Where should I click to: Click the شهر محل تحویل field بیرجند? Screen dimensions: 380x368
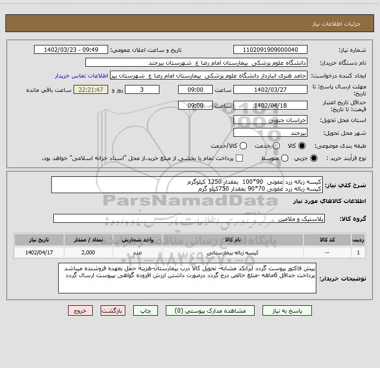click(x=270, y=132)
